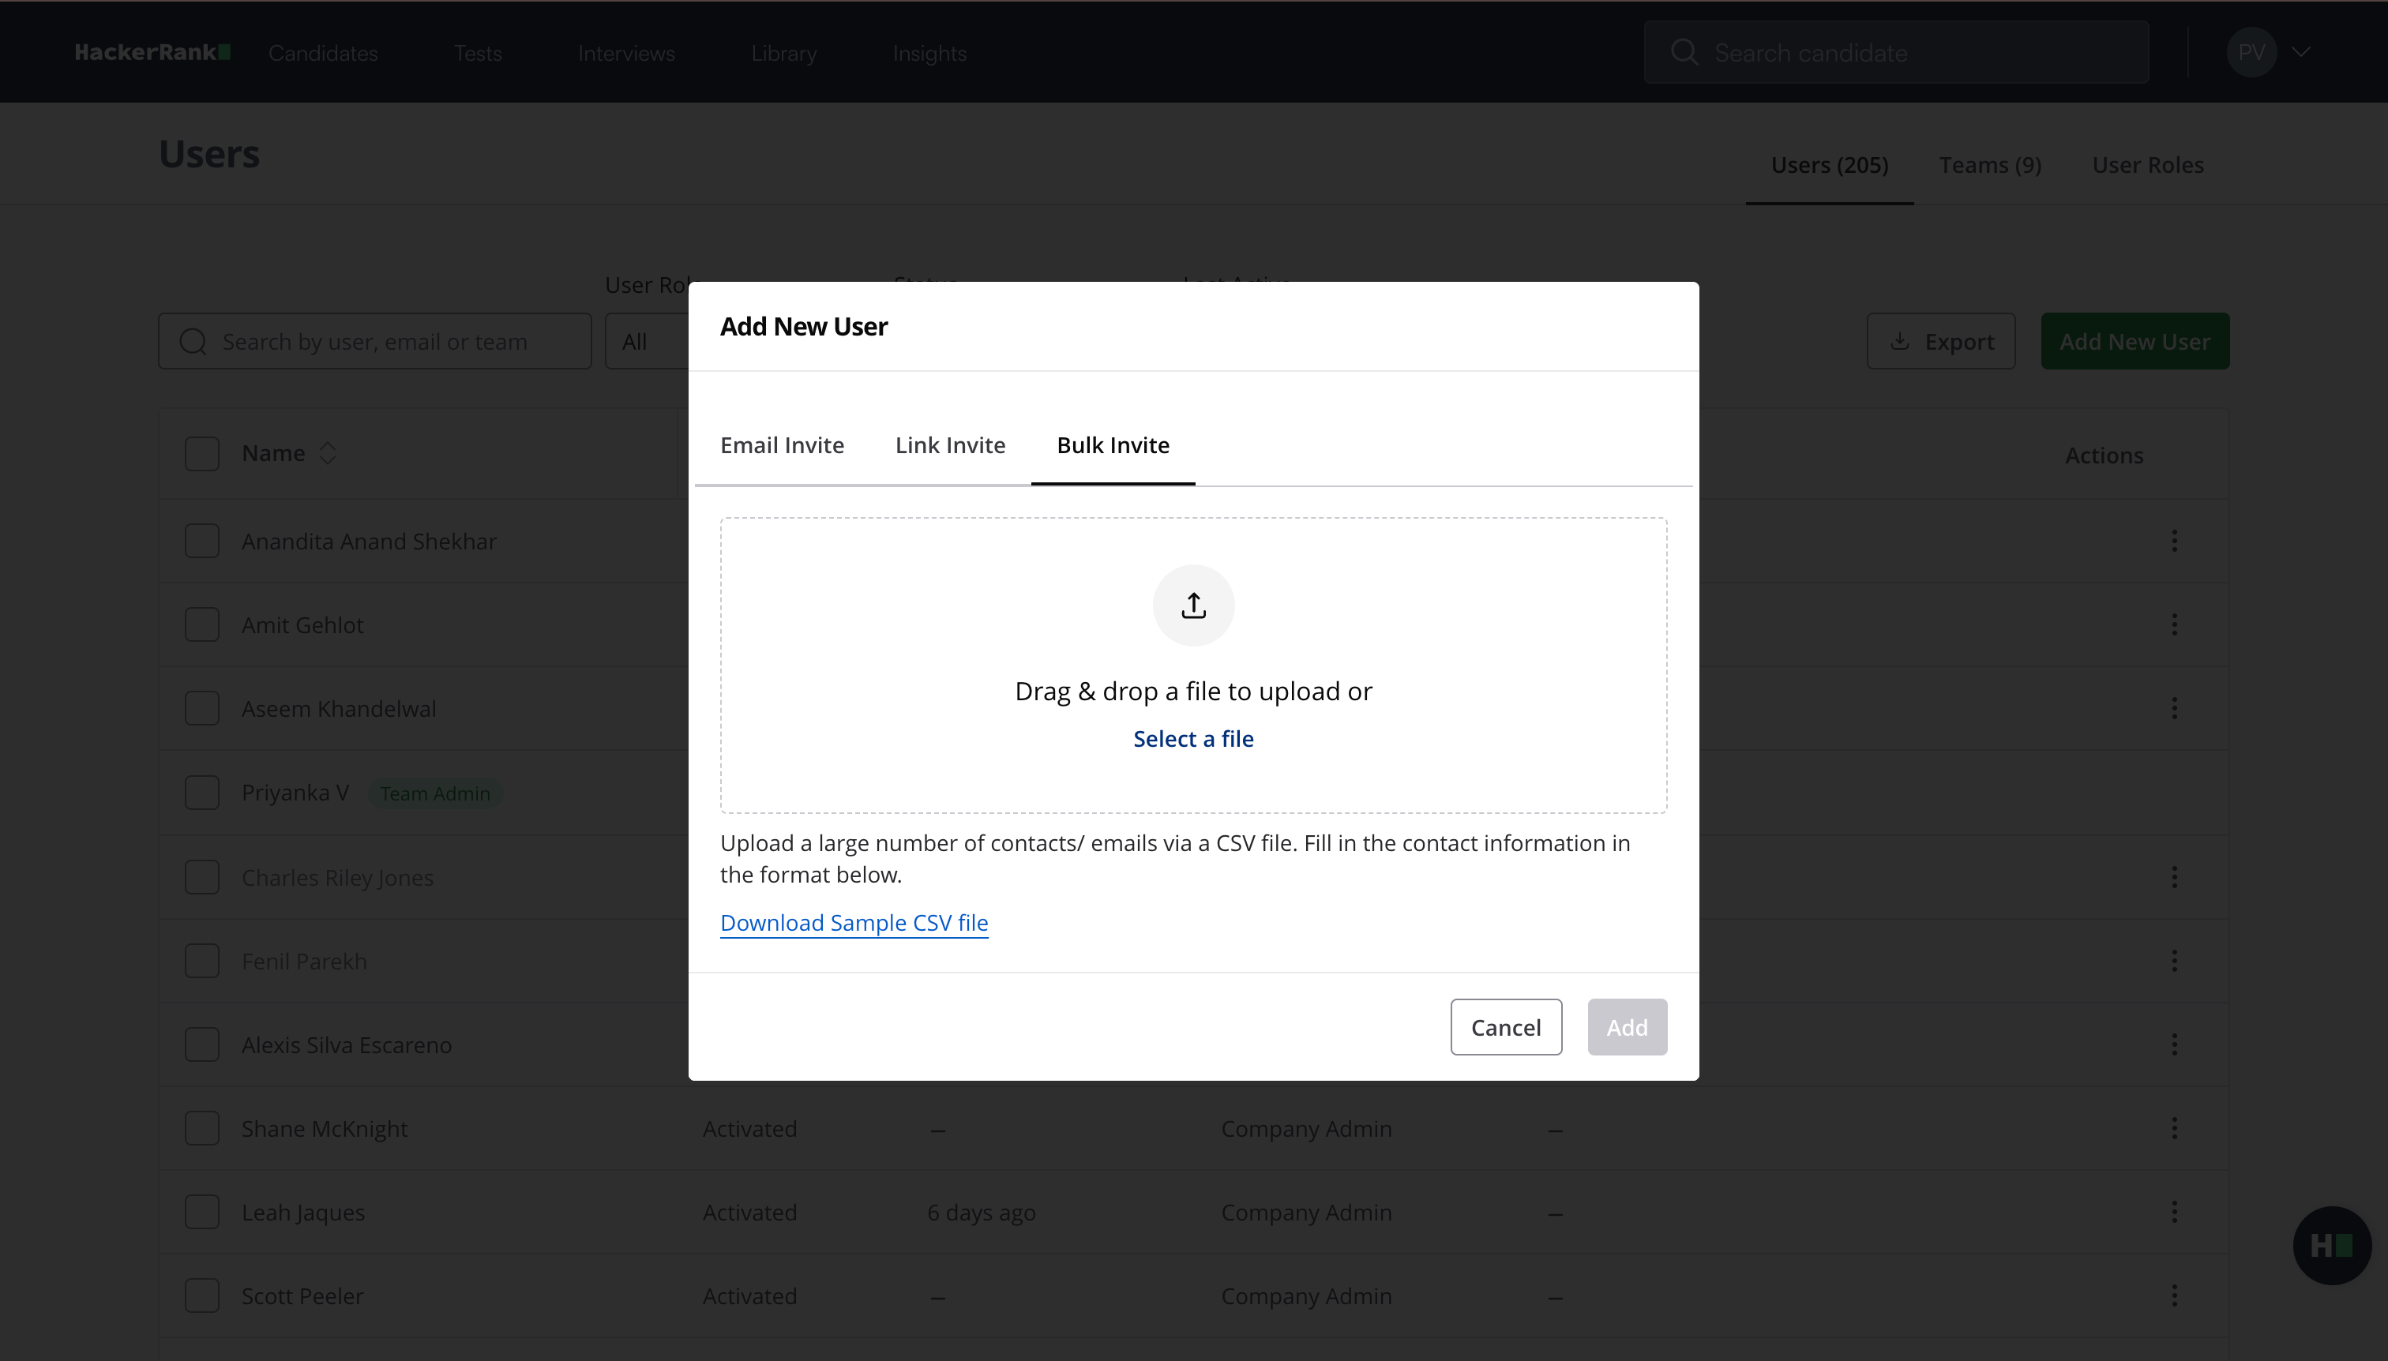Open the three-dot menu for Leah Jaques
This screenshot has width=2388, height=1361.
[x=2174, y=1212]
